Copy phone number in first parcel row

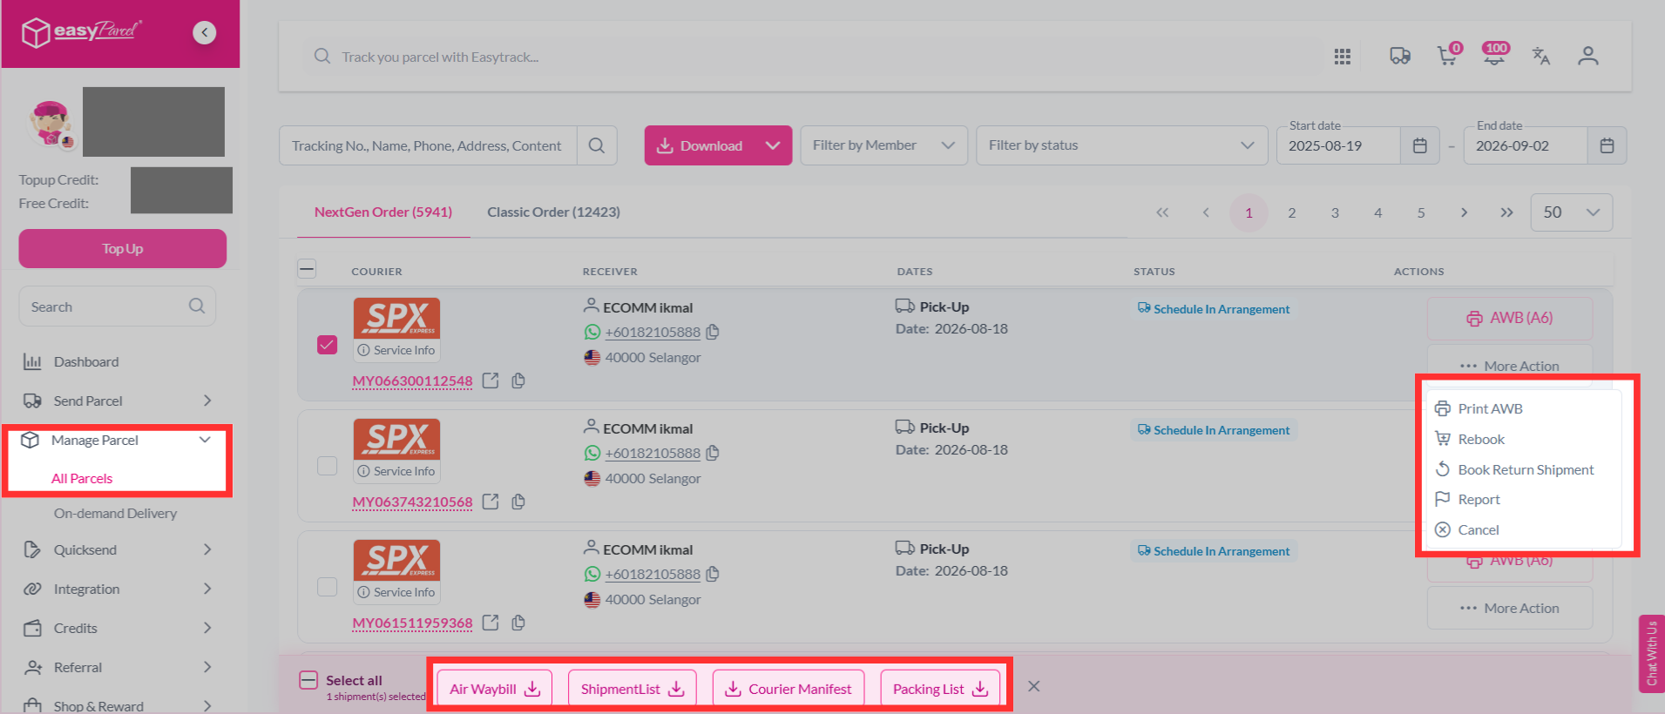pyautogui.click(x=713, y=332)
